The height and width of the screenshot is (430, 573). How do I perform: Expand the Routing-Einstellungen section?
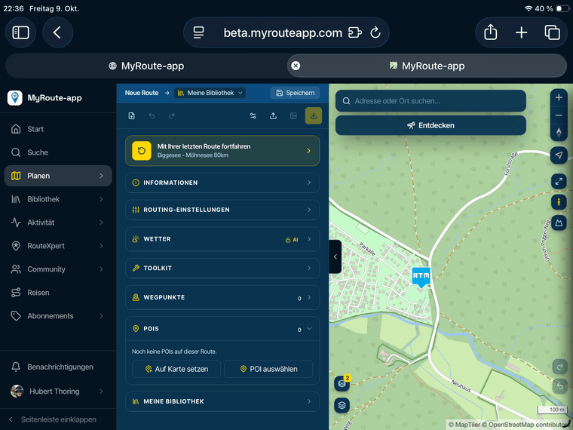(222, 210)
